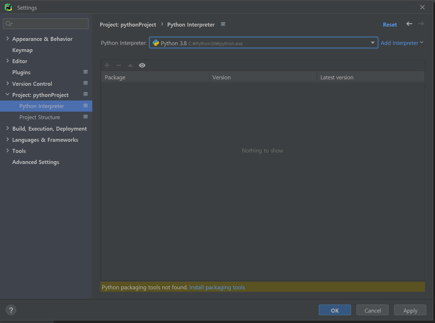Expand the Build, Execution, Deployment section

(x=8, y=128)
